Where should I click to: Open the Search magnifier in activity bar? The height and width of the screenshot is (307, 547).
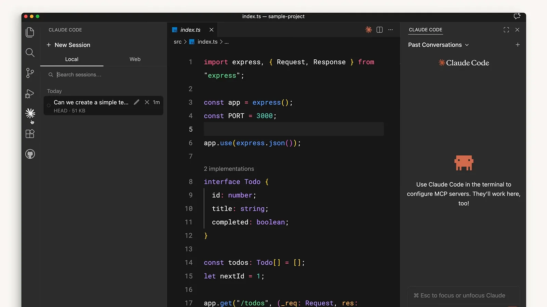coord(30,53)
